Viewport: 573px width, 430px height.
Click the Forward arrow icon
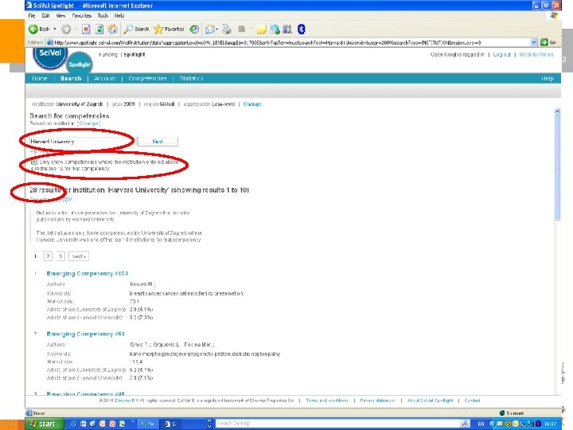(x=66, y=29)
